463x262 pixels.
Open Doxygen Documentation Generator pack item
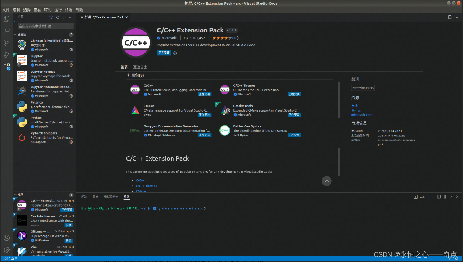click(x=171, y=126)
